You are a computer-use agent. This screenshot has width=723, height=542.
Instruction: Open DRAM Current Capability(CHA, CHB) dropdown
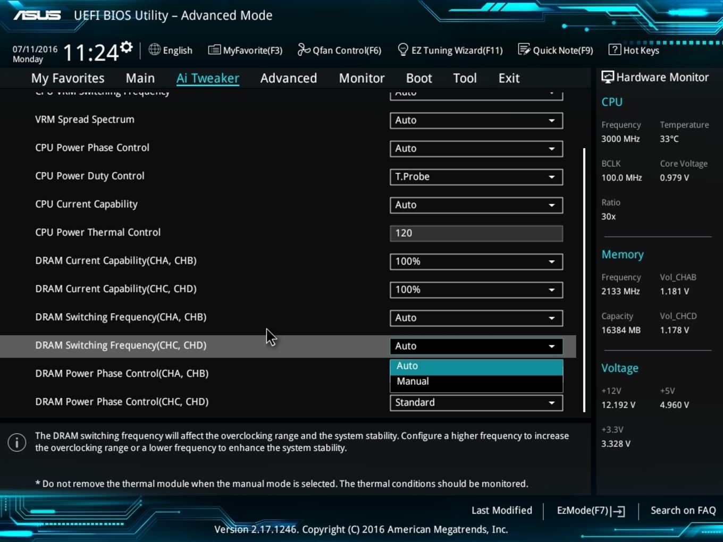coord(476,261)
